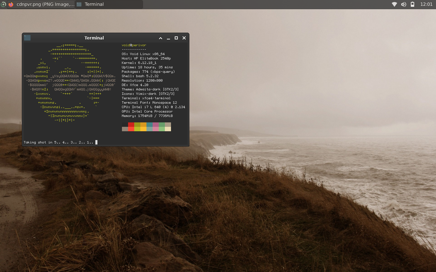The image size is (436, 272).
Task: Click the orange swatch in the top row
Action: (143, 124)
